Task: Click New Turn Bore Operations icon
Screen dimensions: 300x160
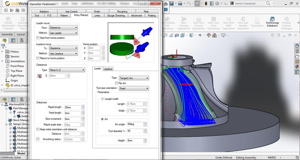Action: [x=214, y=19]
